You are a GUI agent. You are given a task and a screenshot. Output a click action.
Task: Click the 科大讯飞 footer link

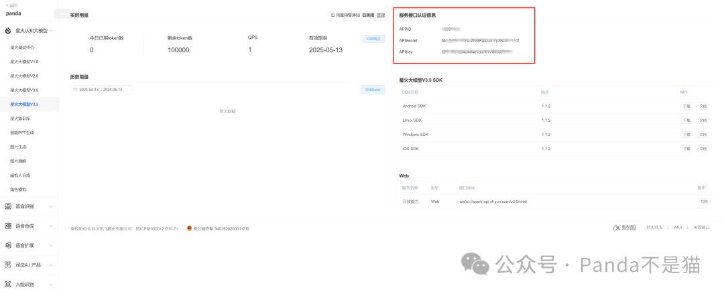pos(654,228)
